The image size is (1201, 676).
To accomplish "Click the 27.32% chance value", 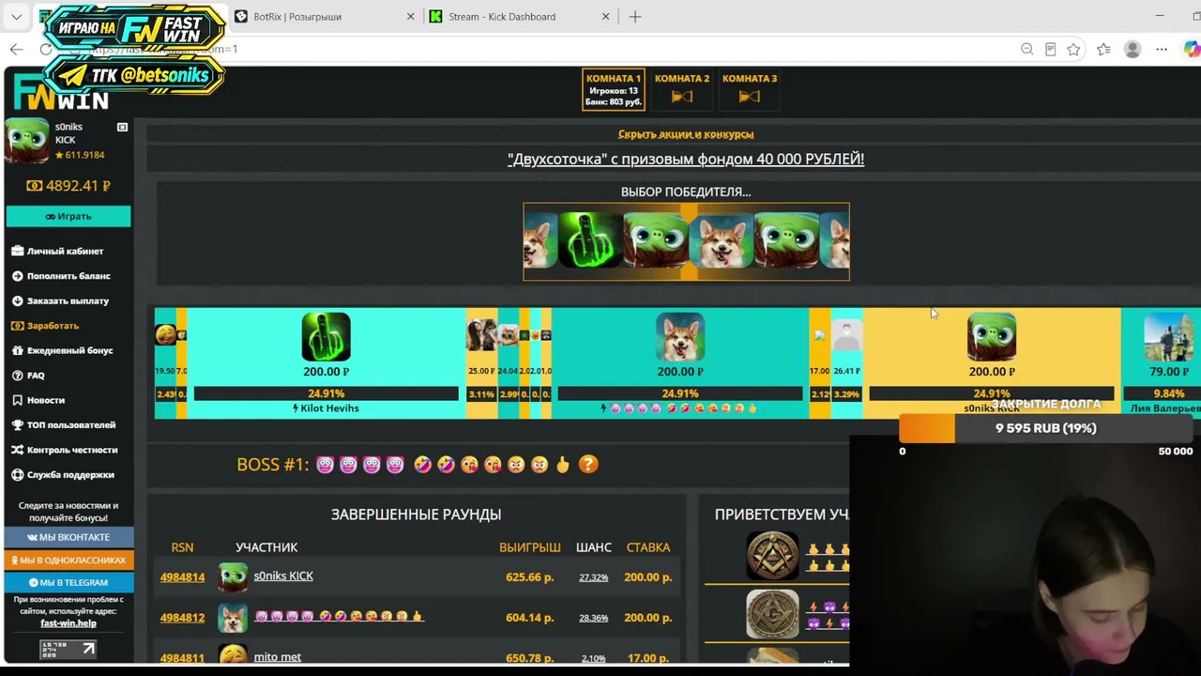I will (594, 577).
